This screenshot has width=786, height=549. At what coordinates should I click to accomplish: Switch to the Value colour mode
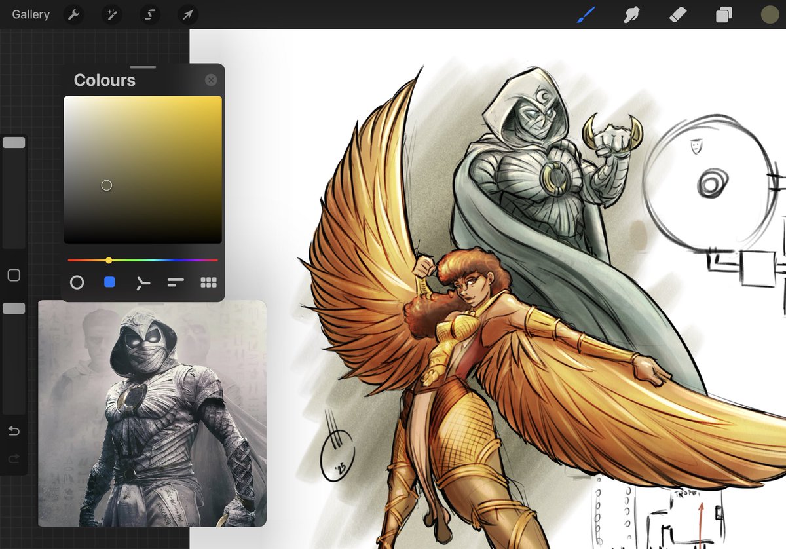pyautogui.click(x=176, y=283)
